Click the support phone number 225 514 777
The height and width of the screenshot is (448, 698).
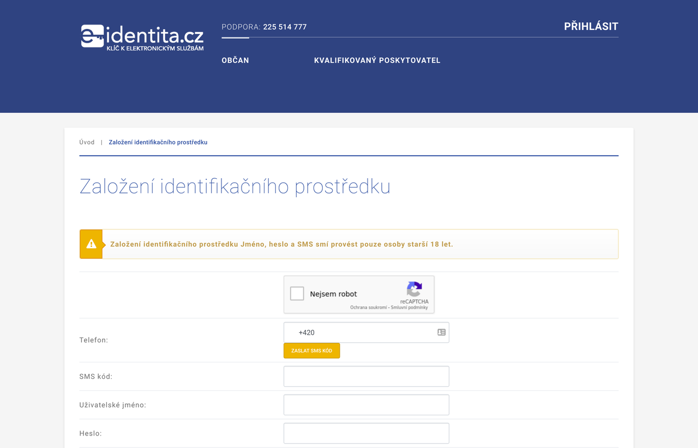[x=285, y=27]
